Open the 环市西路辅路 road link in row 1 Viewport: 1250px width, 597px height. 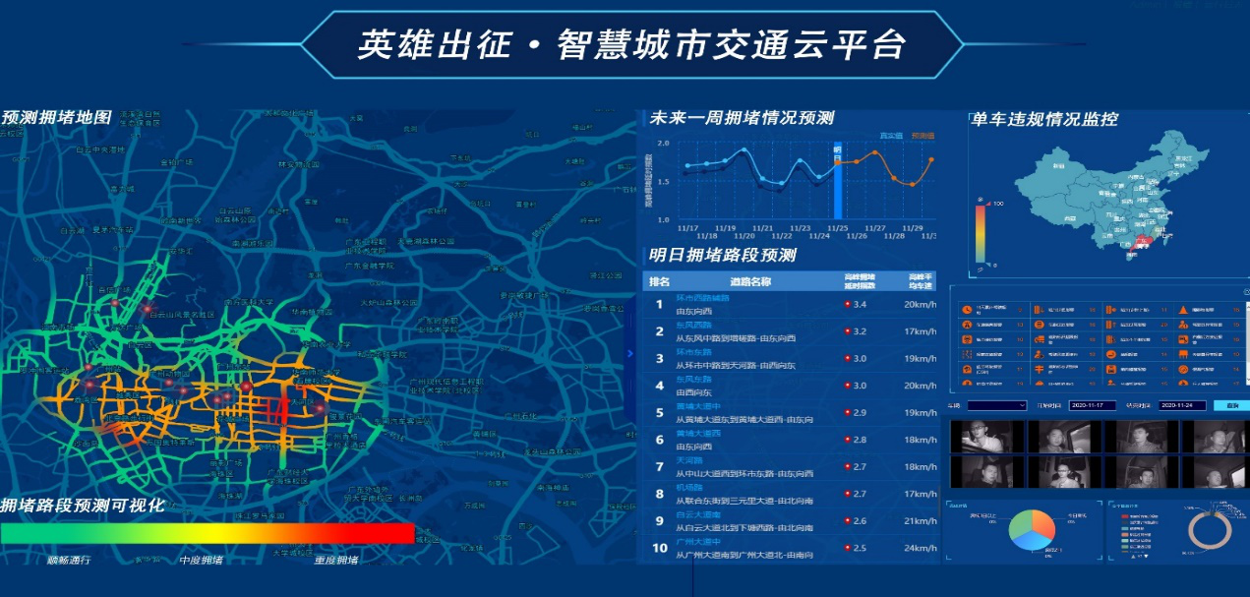(702, 298)
